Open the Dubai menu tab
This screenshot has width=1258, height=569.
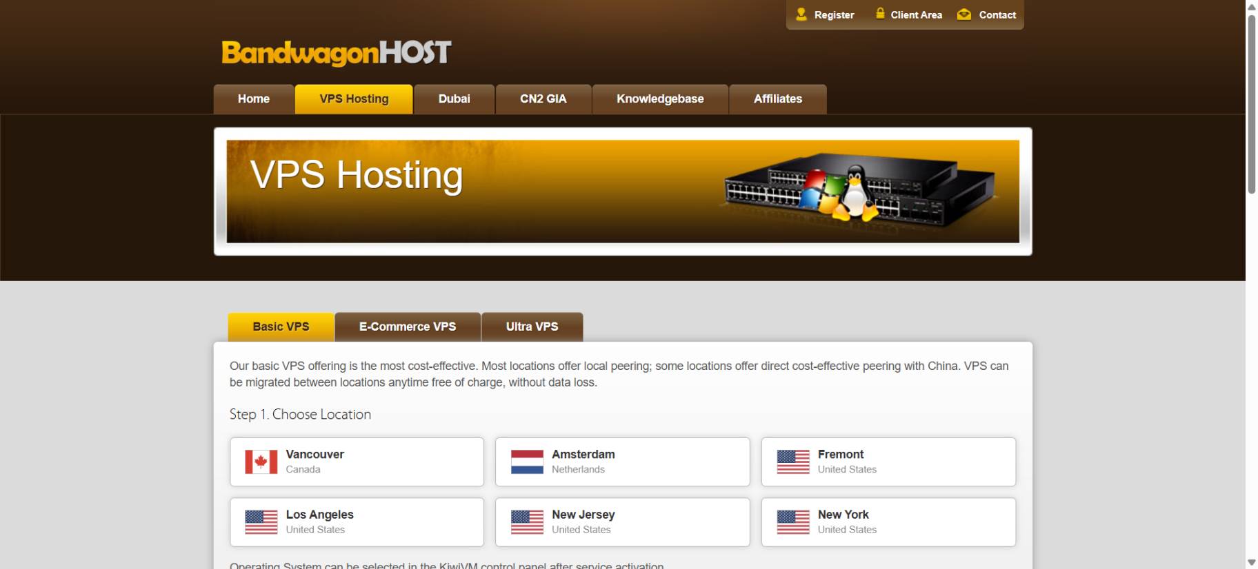(455, 99)
